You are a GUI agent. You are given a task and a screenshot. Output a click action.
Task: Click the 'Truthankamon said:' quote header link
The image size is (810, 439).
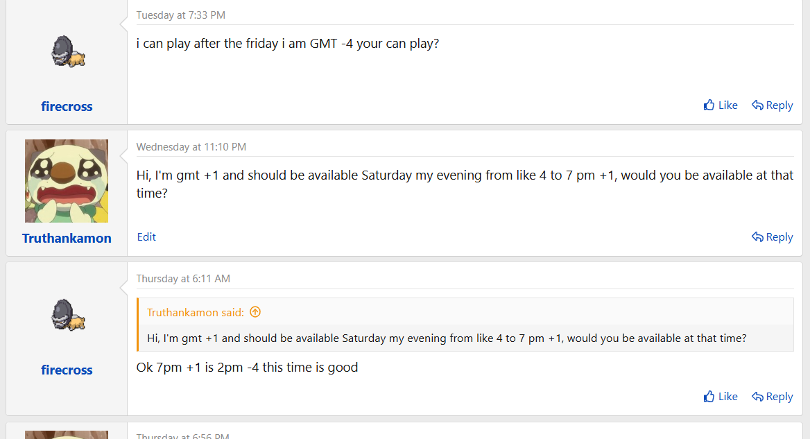pos(196,312)
